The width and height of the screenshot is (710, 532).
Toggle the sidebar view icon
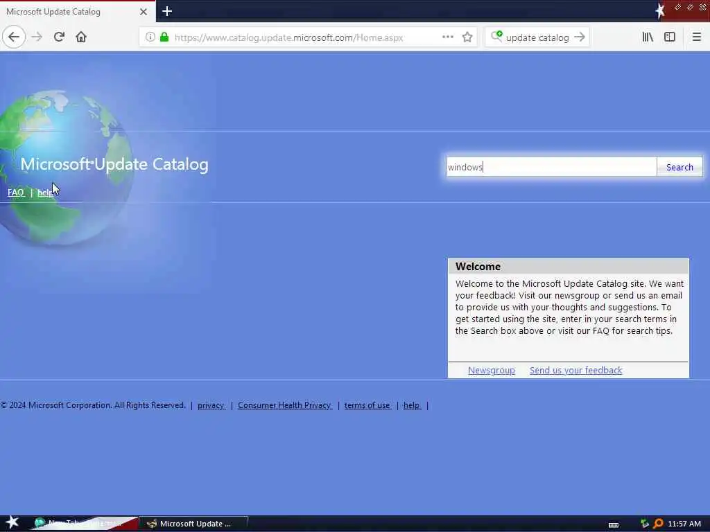(x=670, y=37)
